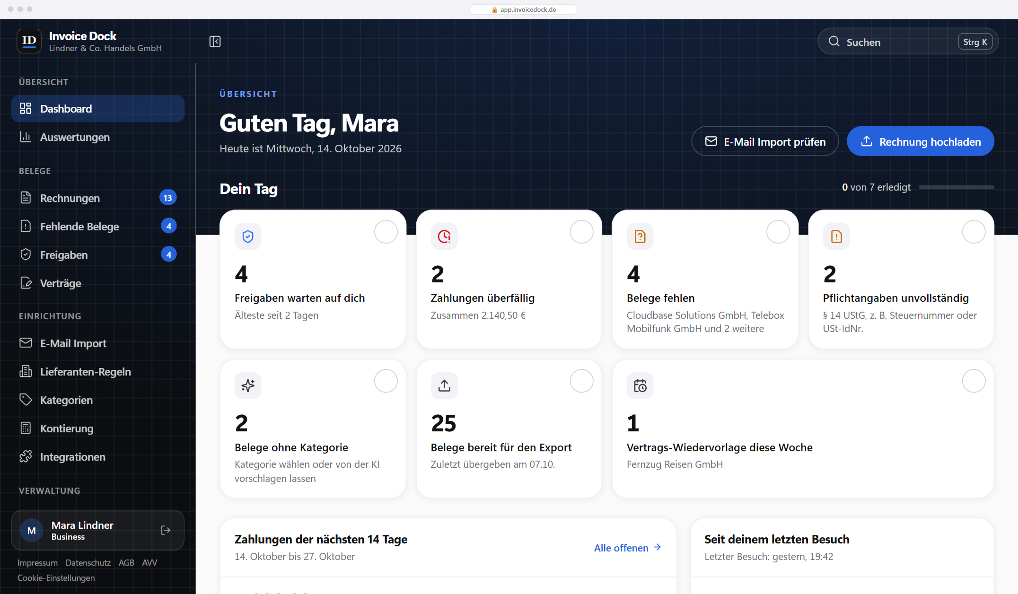Click the upload icon on the Export card
Viewport: 1018px width, 594px height.
444,385
